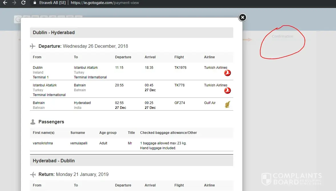Click the return airplane icon
Screen dimensions: 336x191
[33, 174]
